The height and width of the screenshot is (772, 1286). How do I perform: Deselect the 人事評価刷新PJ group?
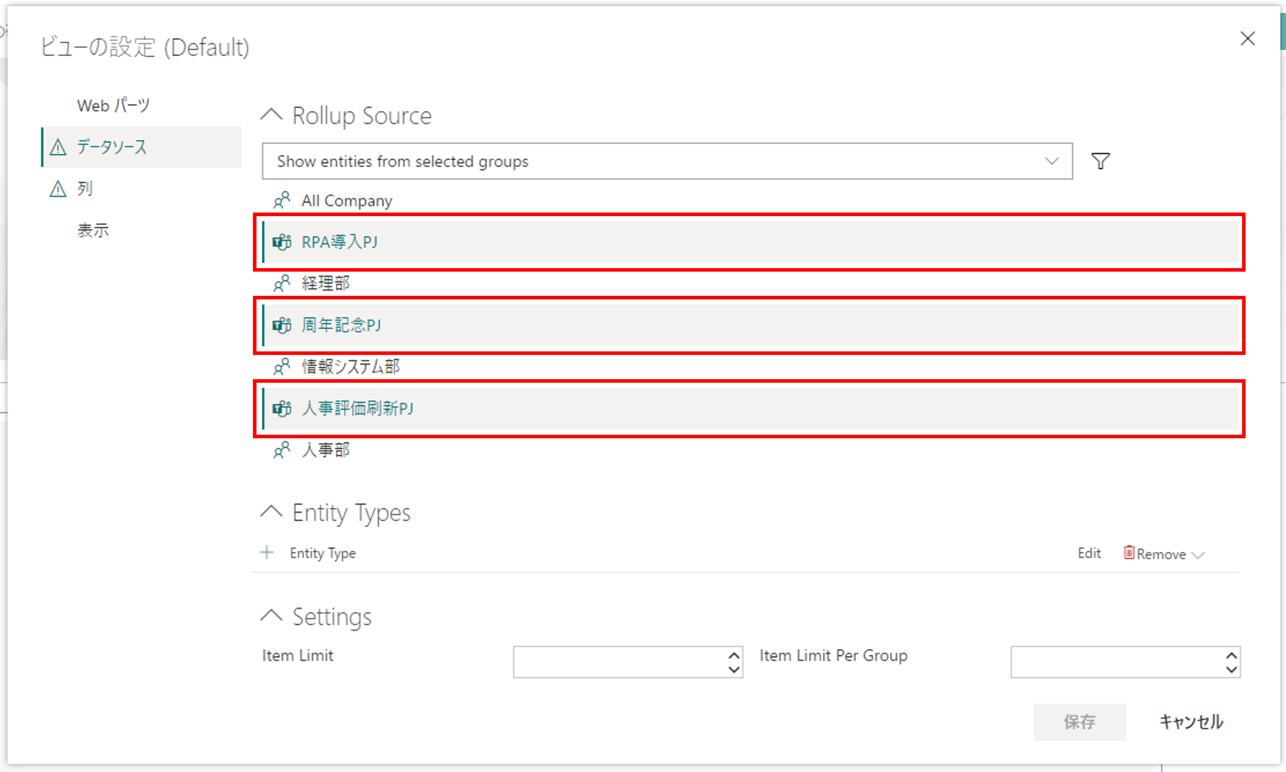pyautogui.click(x=358, y=408)
